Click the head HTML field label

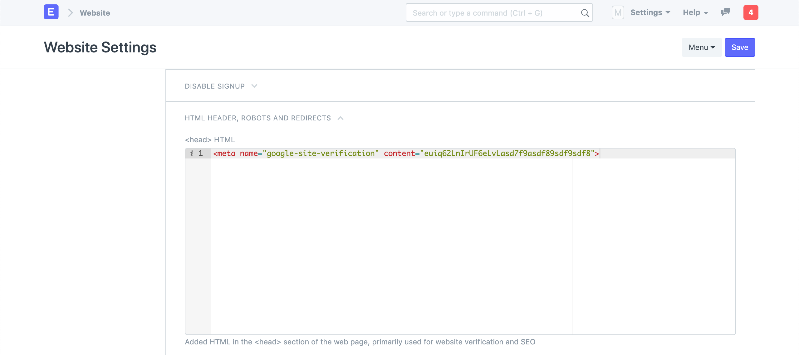coord(209,139)
